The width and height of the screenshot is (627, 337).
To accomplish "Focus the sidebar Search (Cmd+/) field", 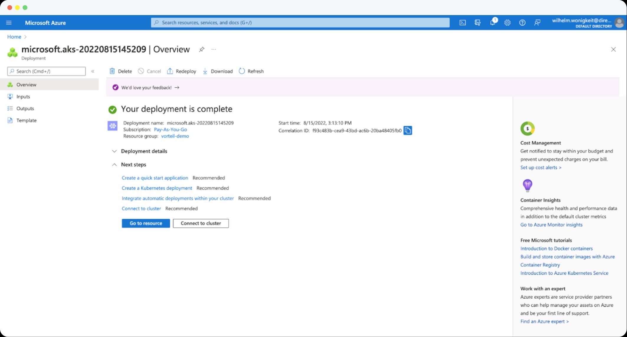I will (x=46, y=71).
